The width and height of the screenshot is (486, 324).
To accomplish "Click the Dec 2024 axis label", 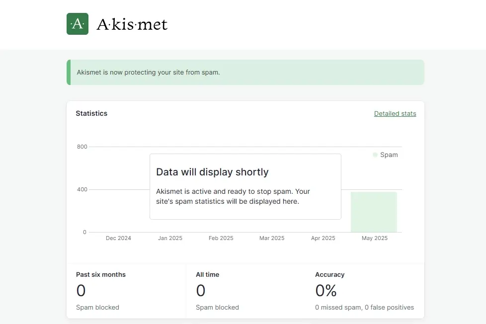I will pyautogui.click(x=118, y=238).
